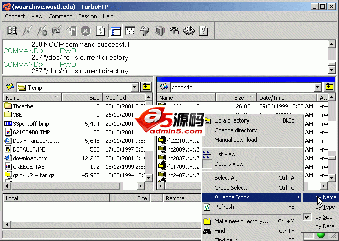Click the filter funnel toolbar icon
The height and width of the screenshot is (241, 339).
(x=145, y=31)
